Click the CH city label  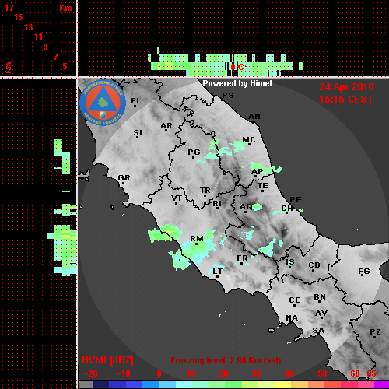(x=287, y=208)
